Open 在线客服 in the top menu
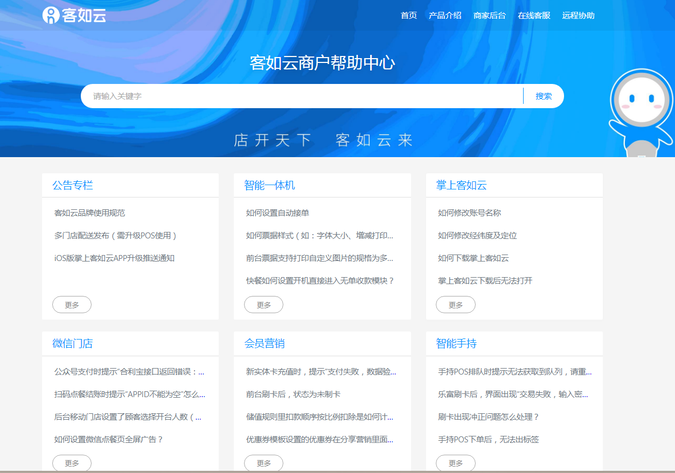The image size is (675, 473). pyautogui.click(x=534, y=16)
